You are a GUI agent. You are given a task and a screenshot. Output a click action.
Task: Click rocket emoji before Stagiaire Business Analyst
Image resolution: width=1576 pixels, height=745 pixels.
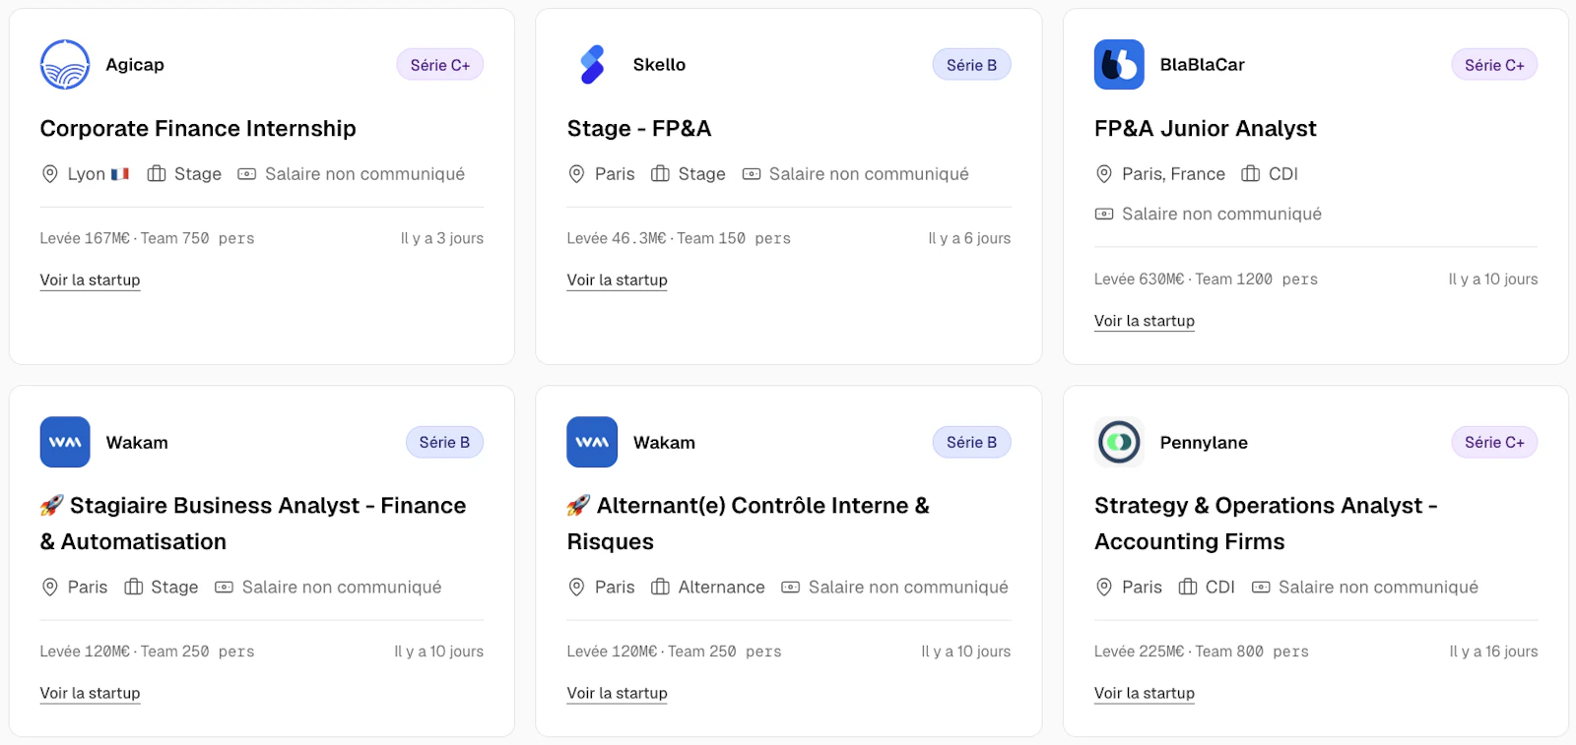pos(52,506)
